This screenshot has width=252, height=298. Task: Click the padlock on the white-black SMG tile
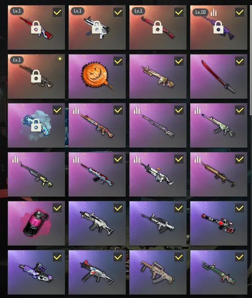(97, 27)
